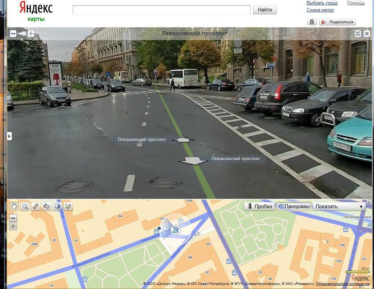Activate the info cursor tool
The height and width of the screenshot is (289, 374).
[x=68, y=206]
